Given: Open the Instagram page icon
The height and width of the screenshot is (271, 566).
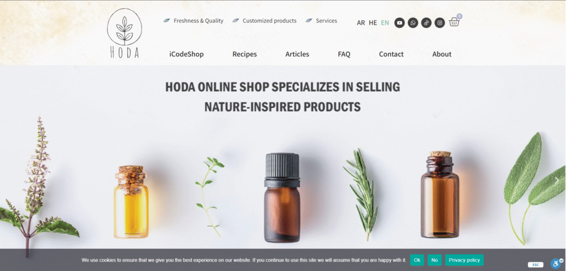Looking at the screenshot, I should tap(439, 23).
